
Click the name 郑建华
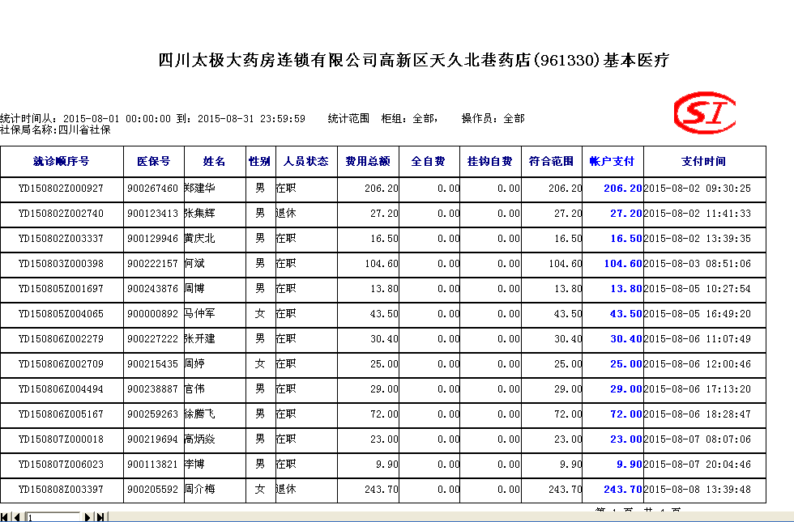[x=200, y=189]
